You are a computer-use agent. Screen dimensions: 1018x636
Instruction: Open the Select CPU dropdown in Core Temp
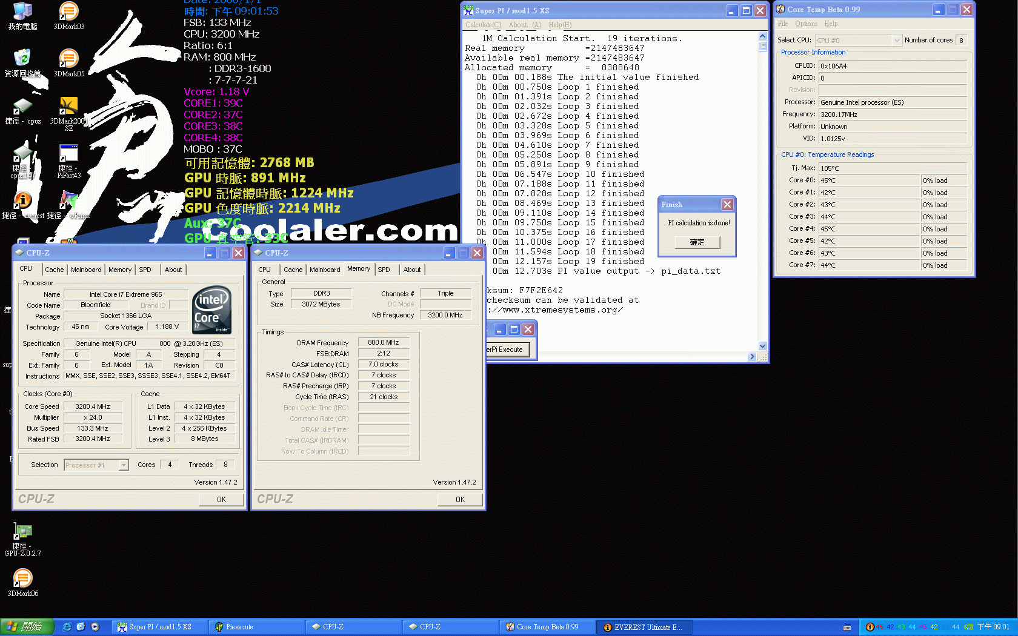point(859,41)
